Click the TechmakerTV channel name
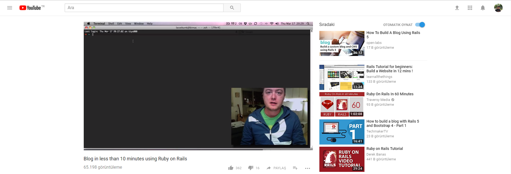Image resolution: width=511 pixels, height=174 pixels. tap(377, 131)
